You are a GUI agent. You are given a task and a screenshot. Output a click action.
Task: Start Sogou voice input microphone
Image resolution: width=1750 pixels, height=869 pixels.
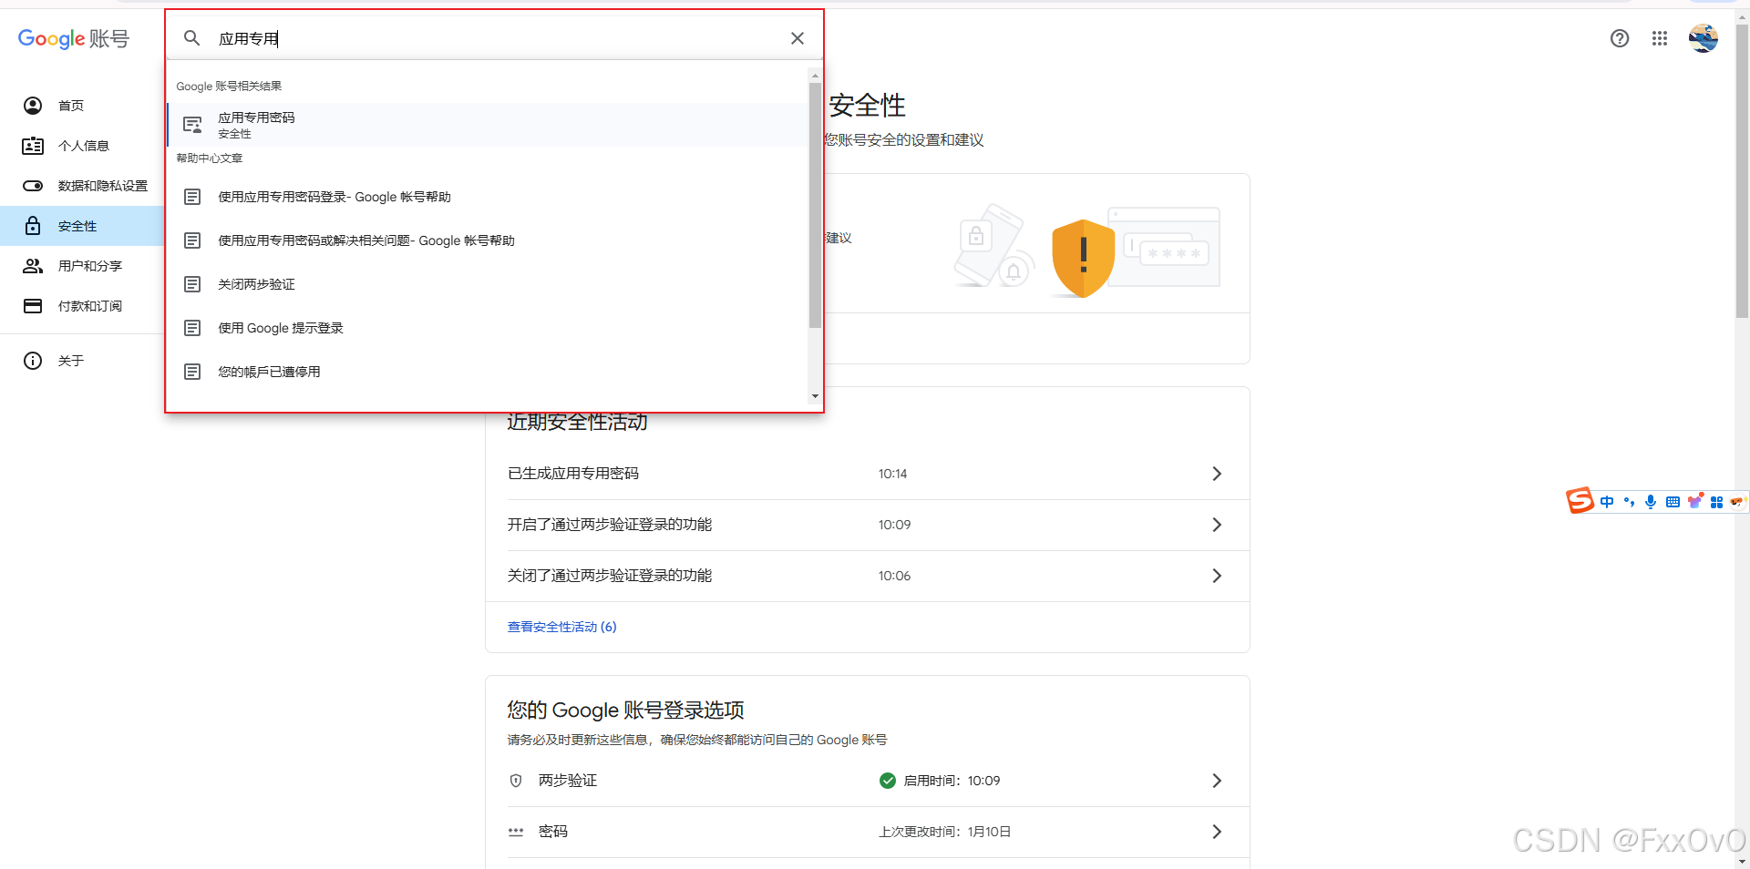pyautogui.click(x=1651, y=502)
